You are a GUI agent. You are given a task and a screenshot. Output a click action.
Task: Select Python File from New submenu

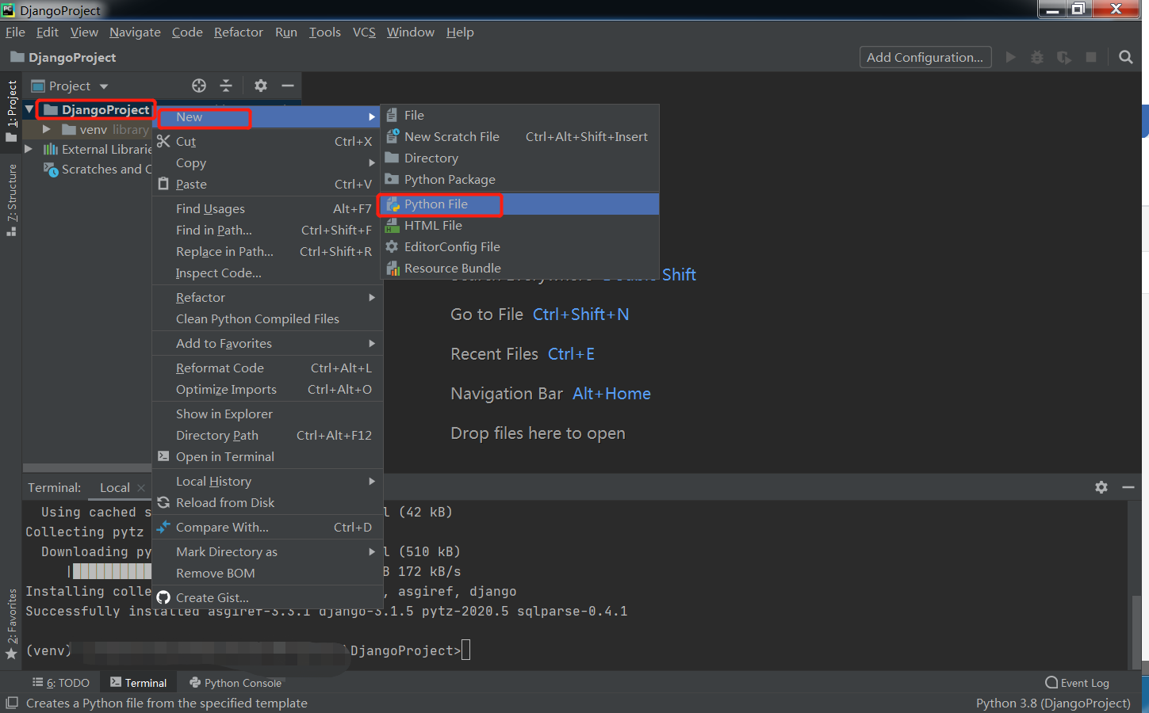(x=520, y=204)
